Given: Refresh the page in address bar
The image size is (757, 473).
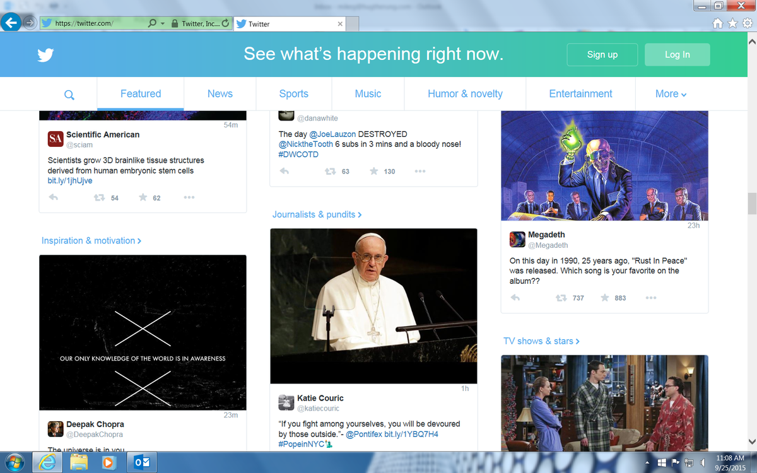Looking at the screenshot, I should click(226, 23).
